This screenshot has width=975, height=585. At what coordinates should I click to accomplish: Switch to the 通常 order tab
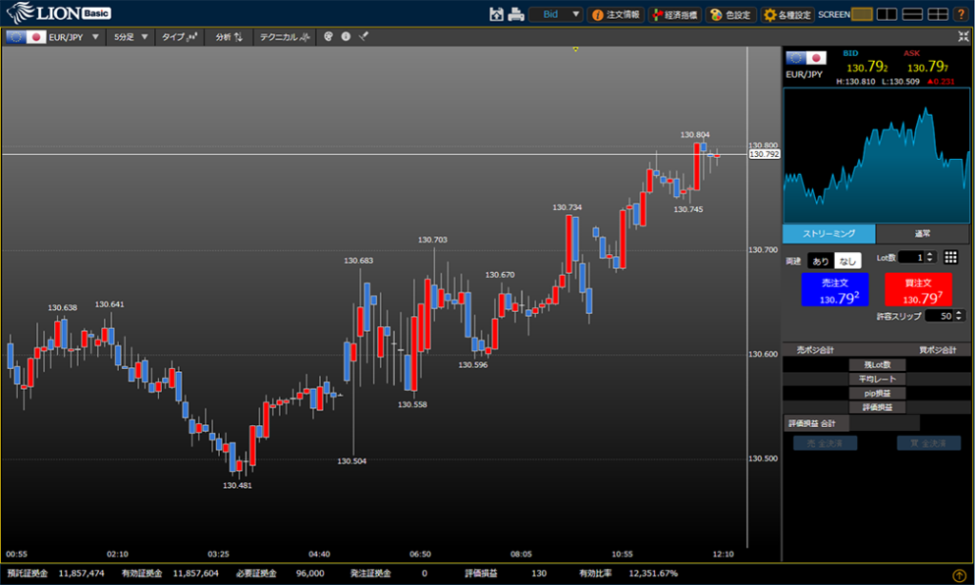(x=922, y=233)
